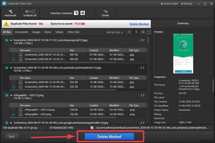Click the Delete Marked link in banner
The height and width of the screenshot is (143, 215).
click(139, 24)
